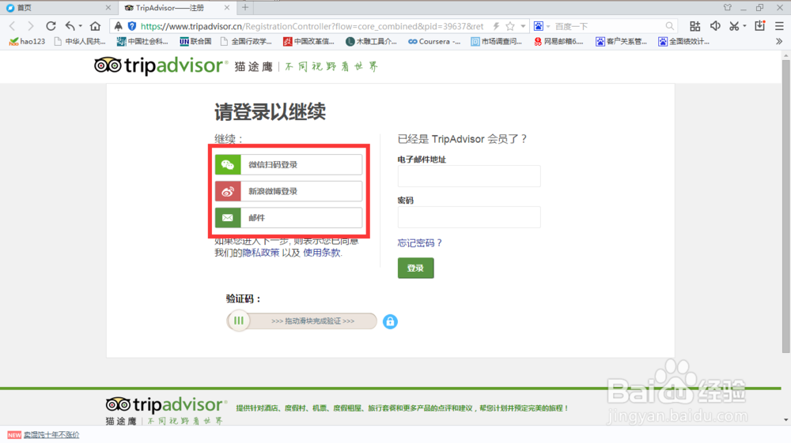This screenshot has width=791, height=443.
Task: Go to the browser home page icon
Action: (96, 26)
